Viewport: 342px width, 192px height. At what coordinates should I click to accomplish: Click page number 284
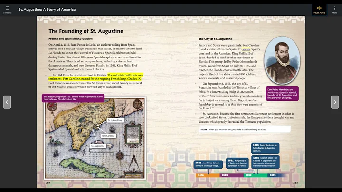coord(48,183)
